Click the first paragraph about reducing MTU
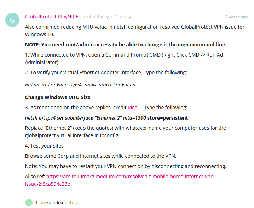 click(135, 30)
